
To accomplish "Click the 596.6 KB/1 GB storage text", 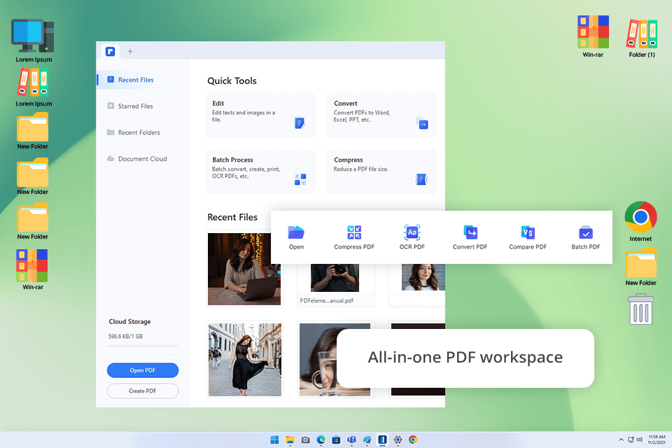I will tap(125, 336).
